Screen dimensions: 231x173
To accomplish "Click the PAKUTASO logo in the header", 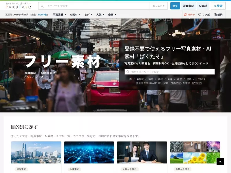I will pos(19,6).
